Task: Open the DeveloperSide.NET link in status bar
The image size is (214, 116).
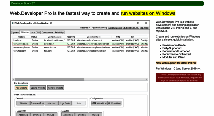Action: [x=131, y=28]
